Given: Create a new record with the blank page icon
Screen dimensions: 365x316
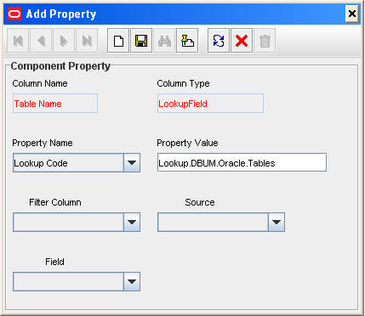Looking at the screenshot, I should point(118,41).
